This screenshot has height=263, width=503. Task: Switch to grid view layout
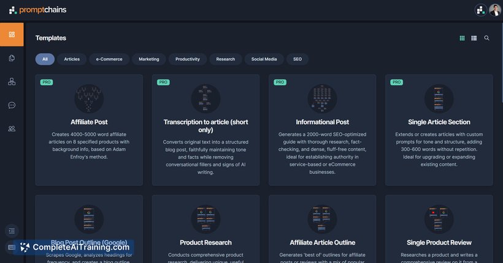coord(462,38)
